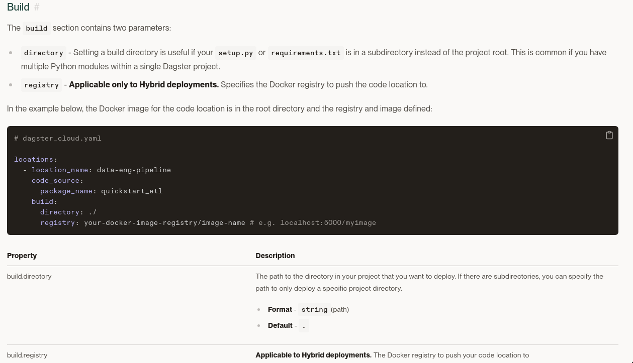Click the build.registry table cell
Image resolution: width=633 pixels, height=363 pixels.
coord(27,355)
